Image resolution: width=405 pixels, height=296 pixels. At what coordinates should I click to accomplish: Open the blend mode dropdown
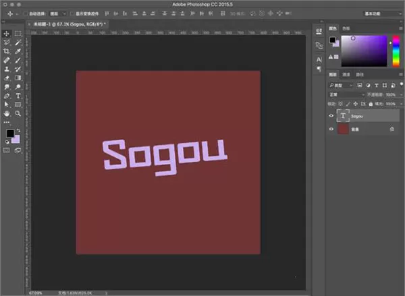click(x=347, y=94)
